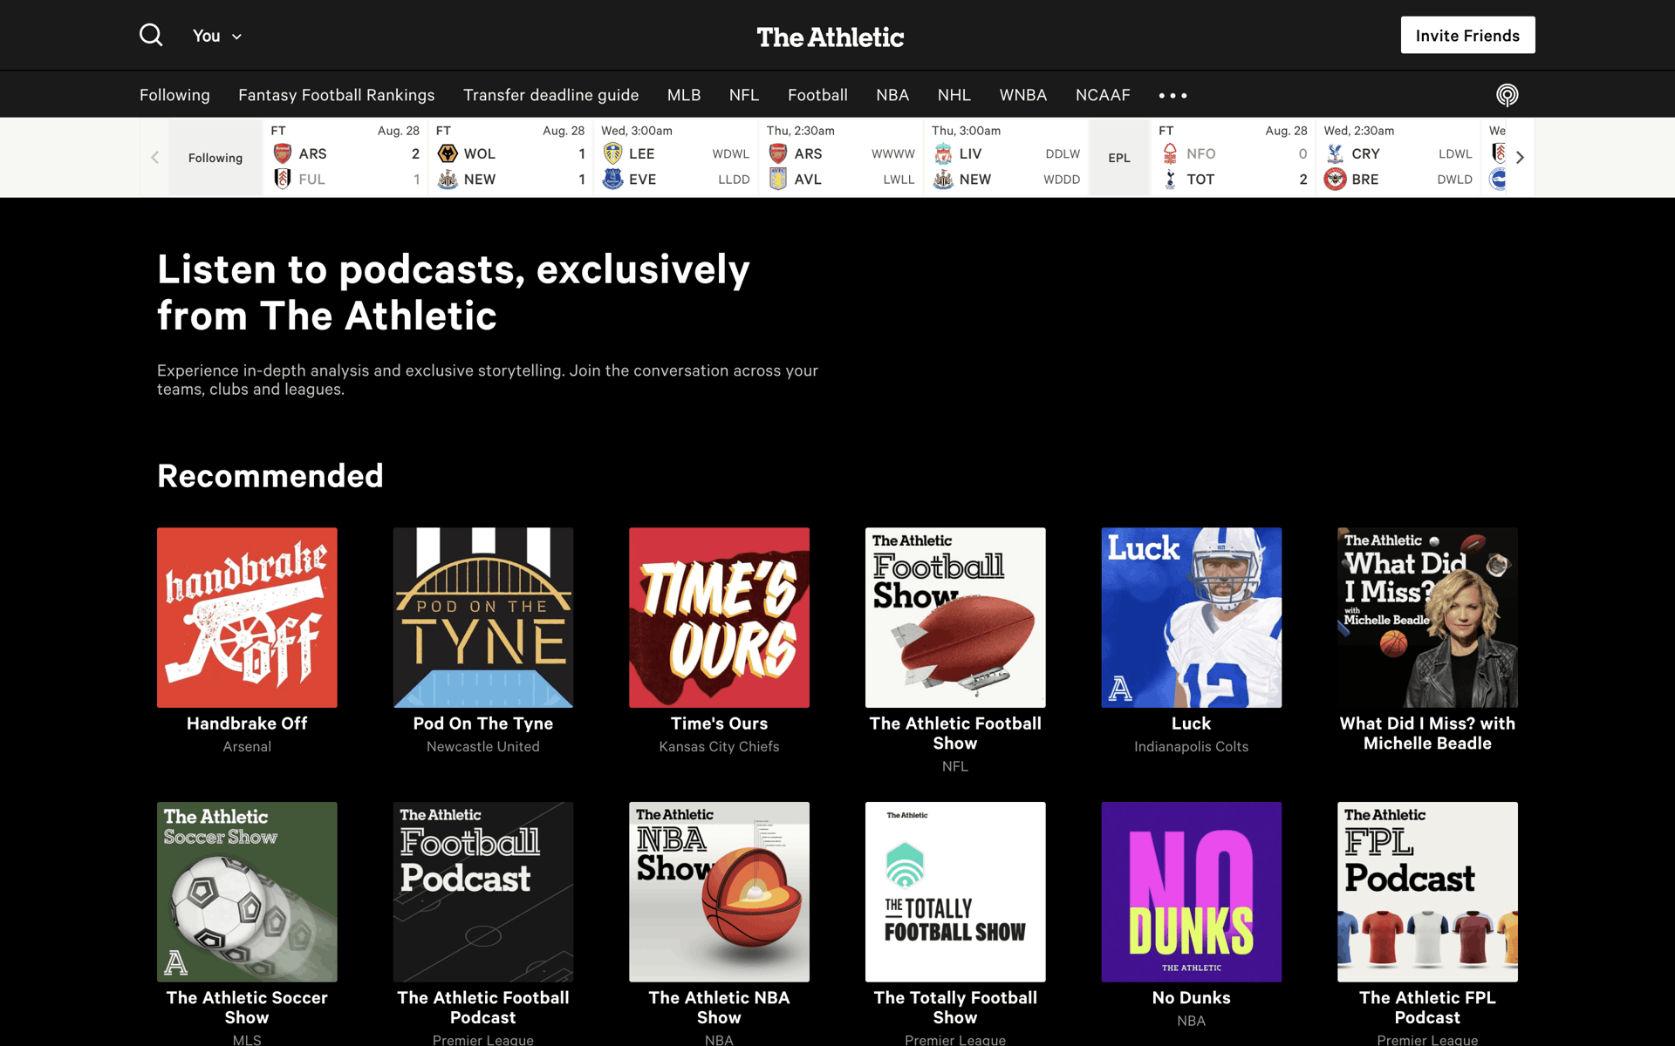The image size is (1675, 1046).
Task: Click the Fulham crest icon
Action: click(282, 179)
